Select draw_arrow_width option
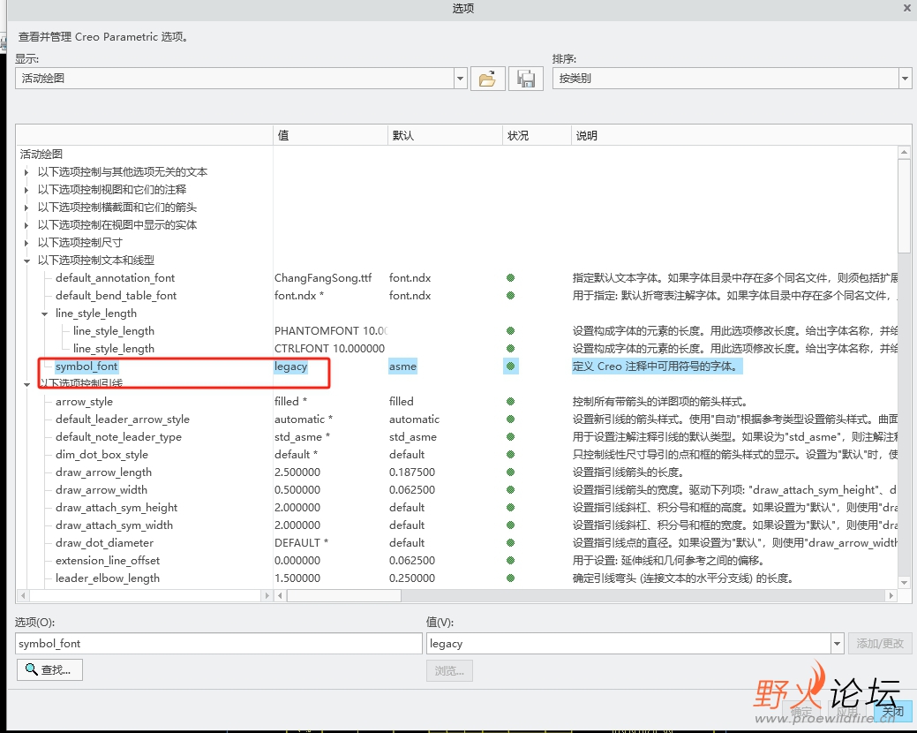Screen dimensions: 917x733 [101, 489]
